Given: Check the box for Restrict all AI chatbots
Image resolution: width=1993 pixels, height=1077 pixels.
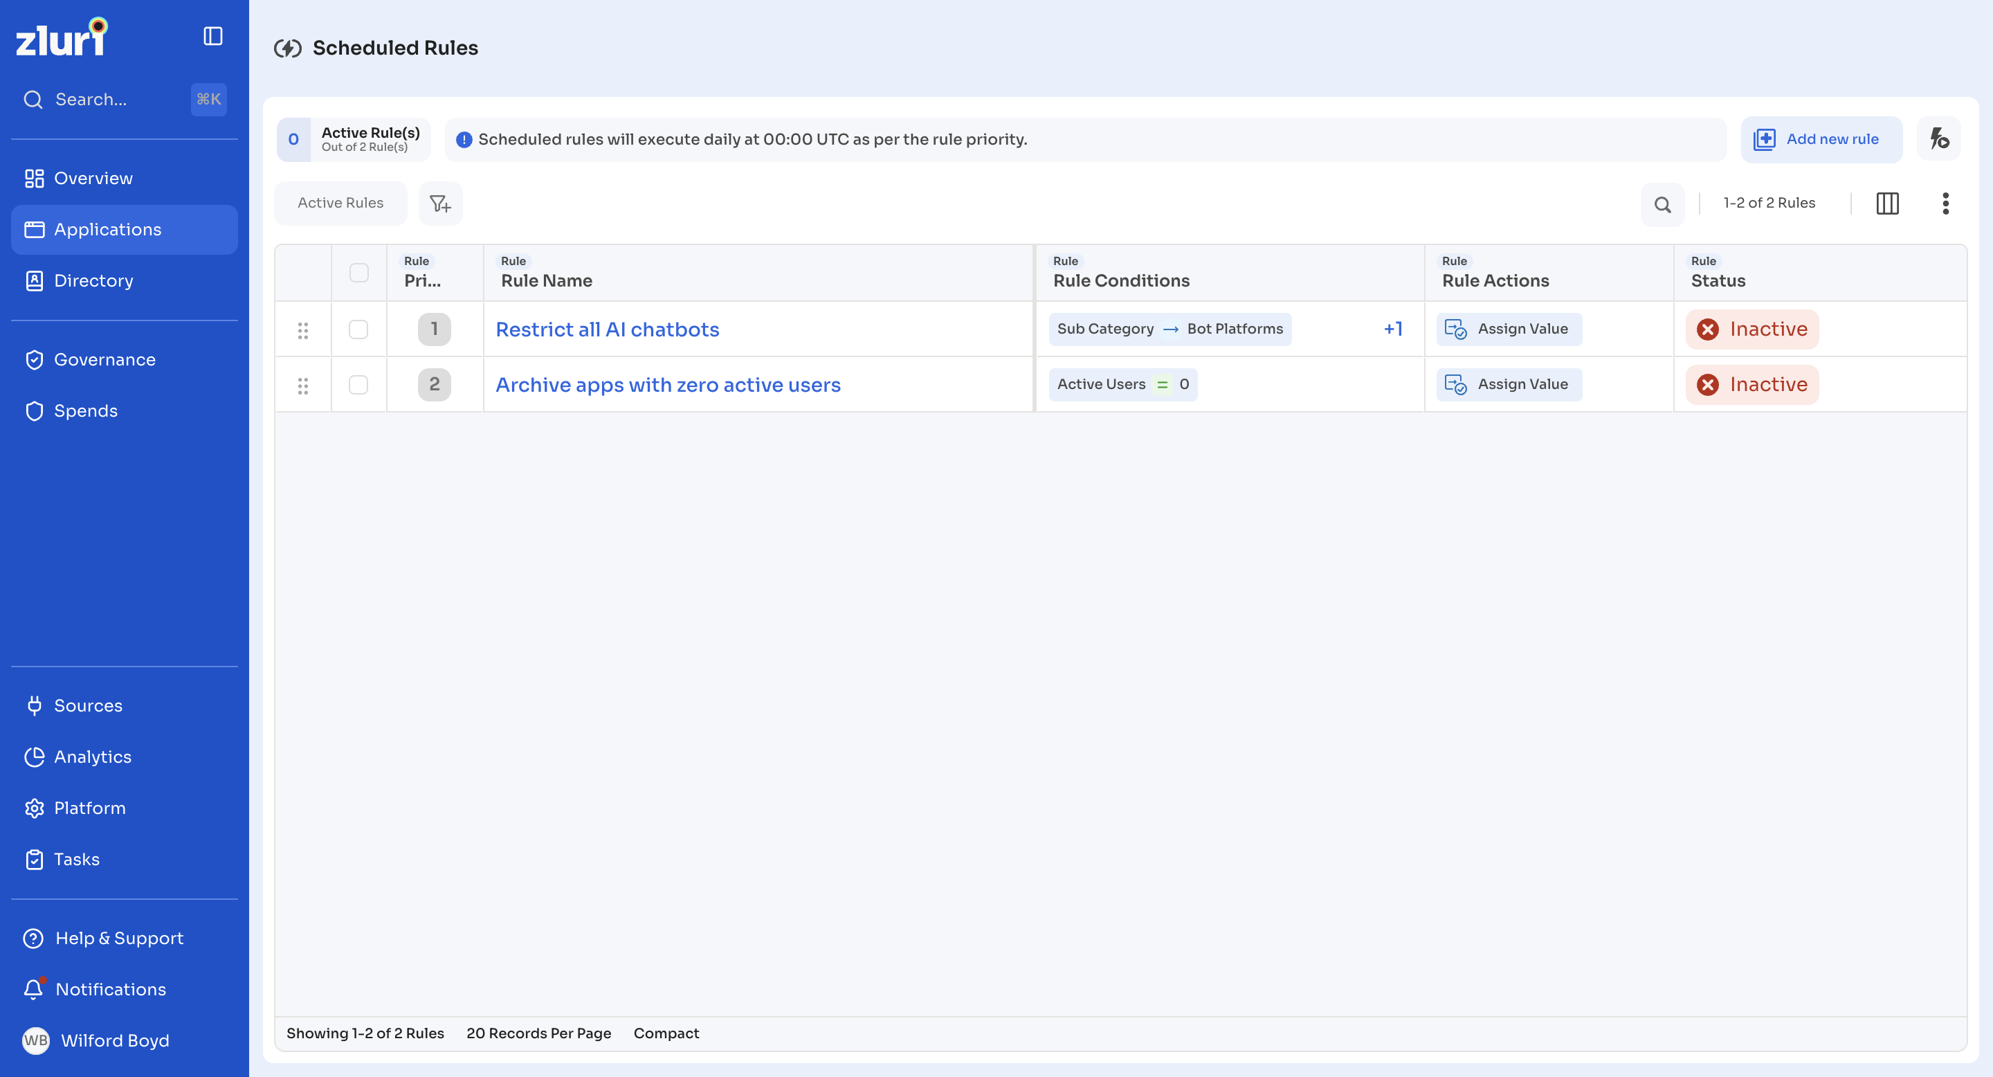Looking at the screenshot, I should pyautogui.click(x=358, y=329).
